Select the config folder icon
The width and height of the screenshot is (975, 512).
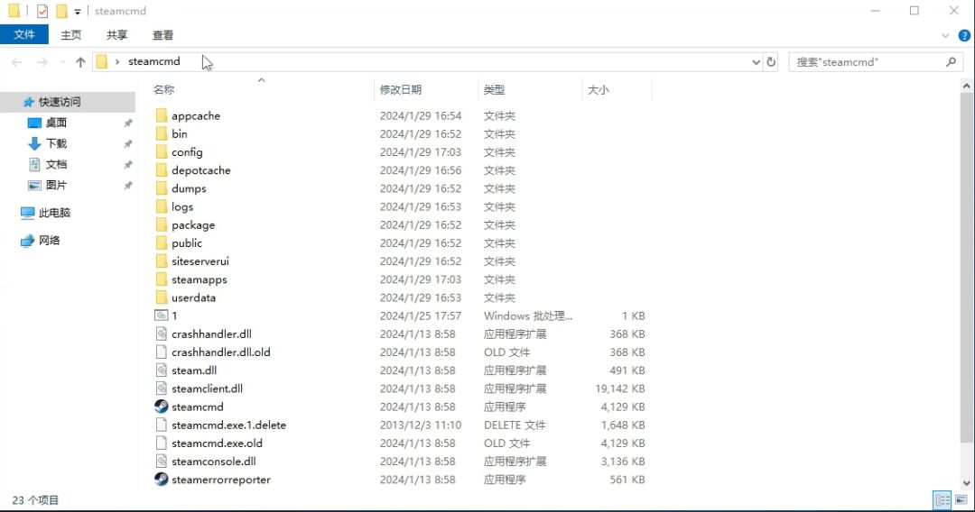tap(162, 152)
